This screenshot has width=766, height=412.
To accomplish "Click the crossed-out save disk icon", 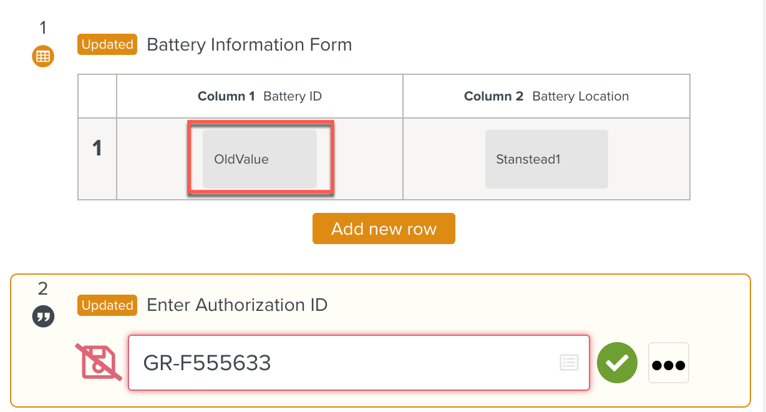I will 99,362.
